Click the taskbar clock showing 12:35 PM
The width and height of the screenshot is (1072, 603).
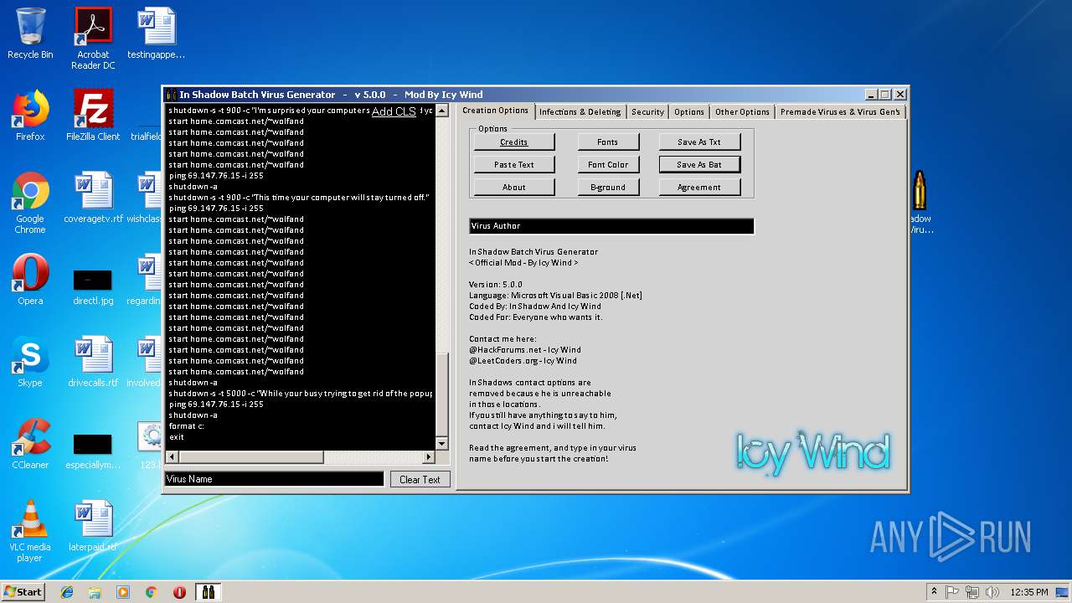click(1029, 592)
